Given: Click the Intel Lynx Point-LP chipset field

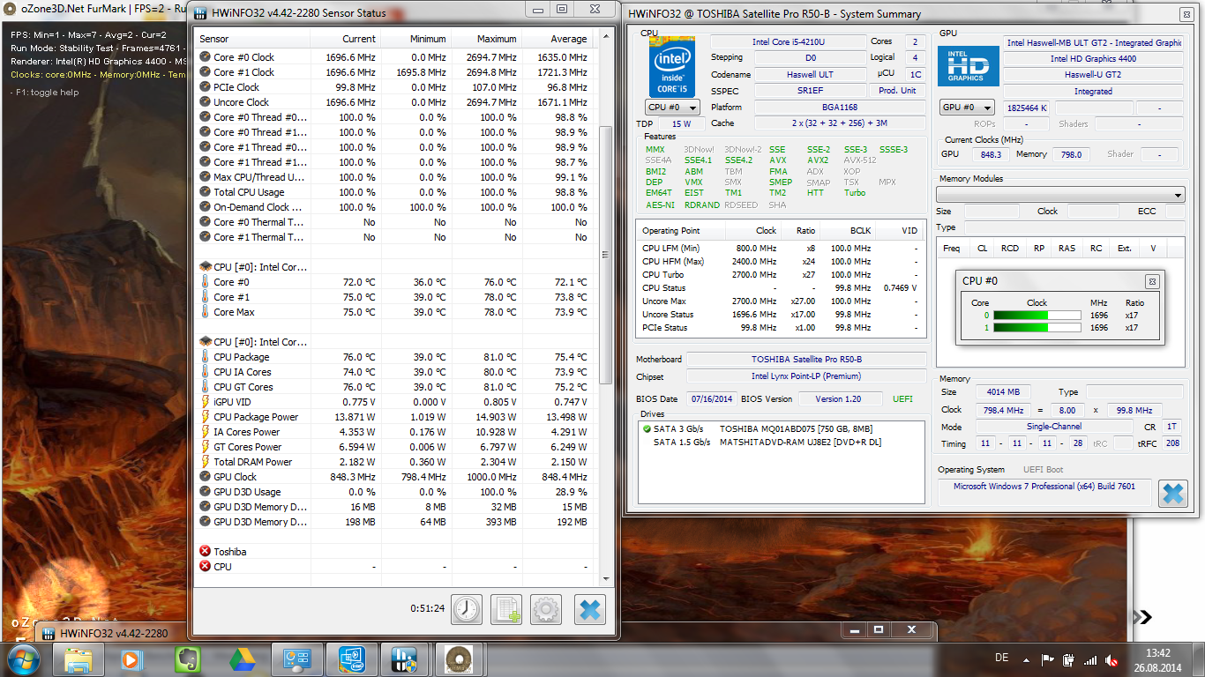Looking at the screenshot, I should pyautogui.click(x=806, y=376).
